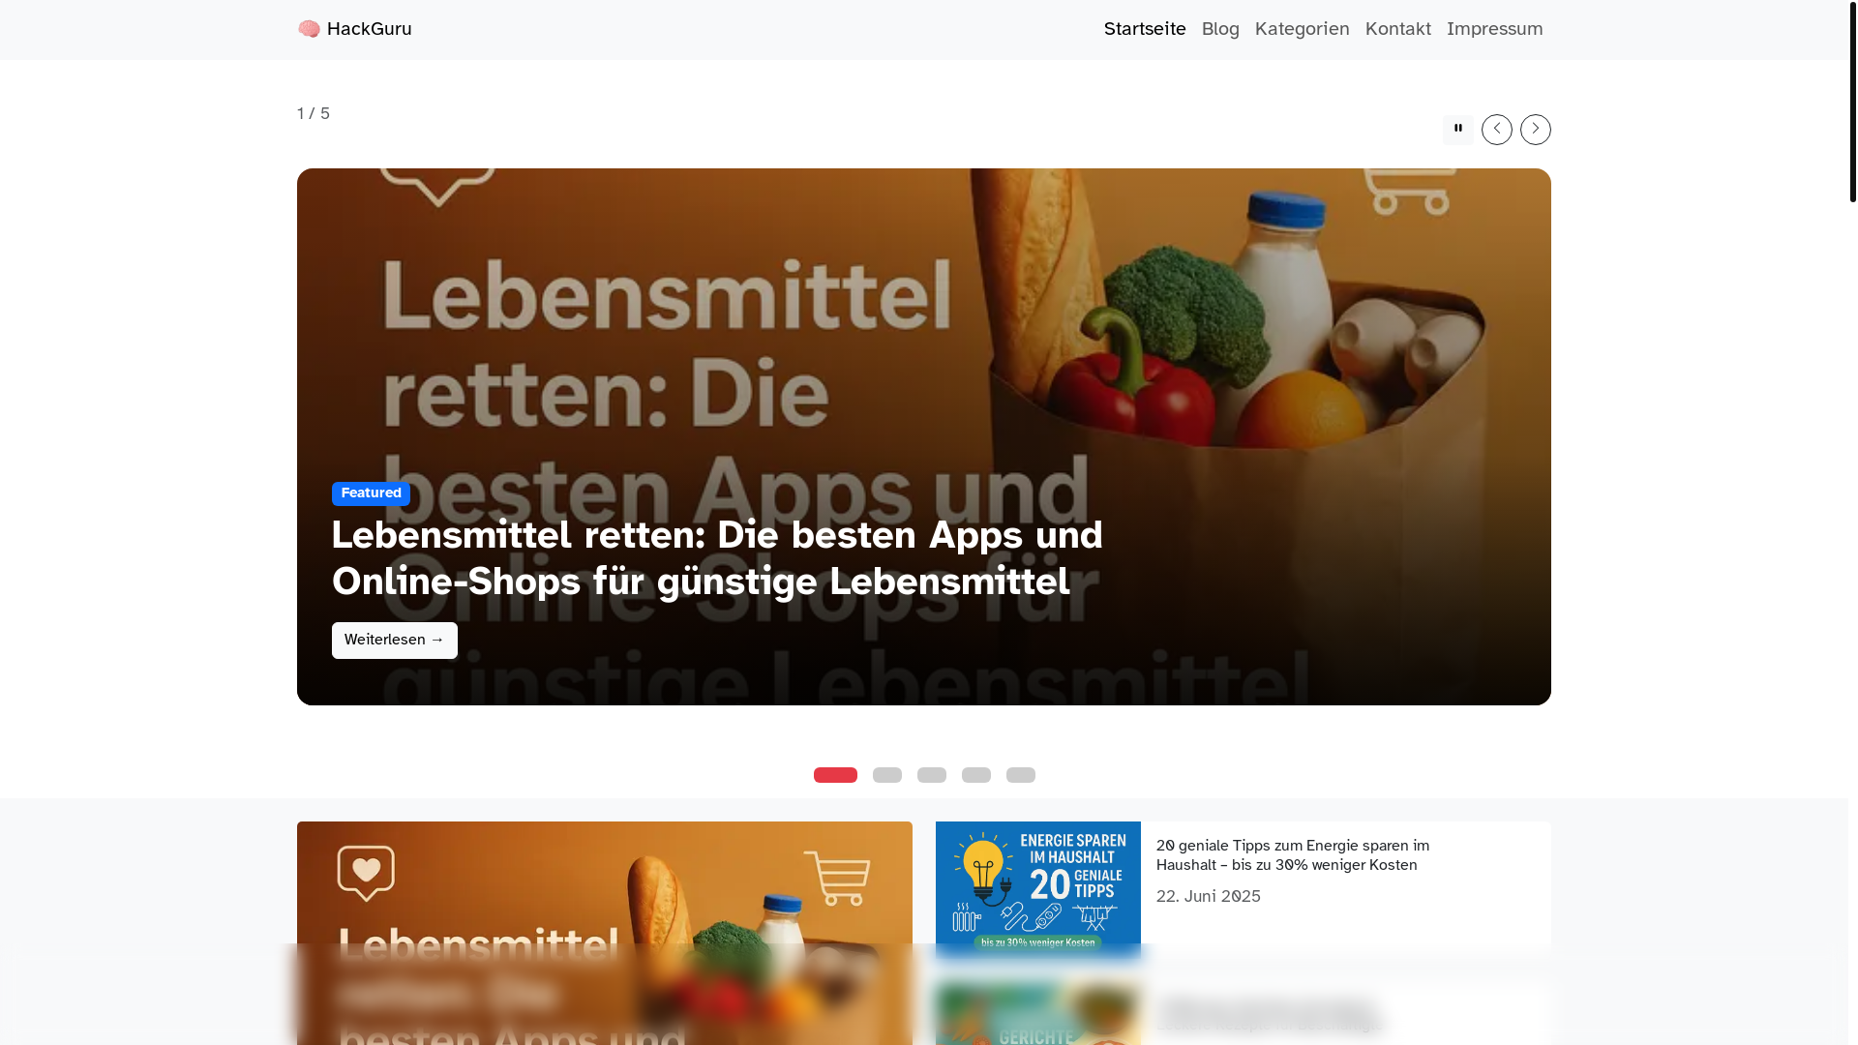Pause the carousel autoplay
The image size is (1858, 1045).
click(x=1457, y=130)
